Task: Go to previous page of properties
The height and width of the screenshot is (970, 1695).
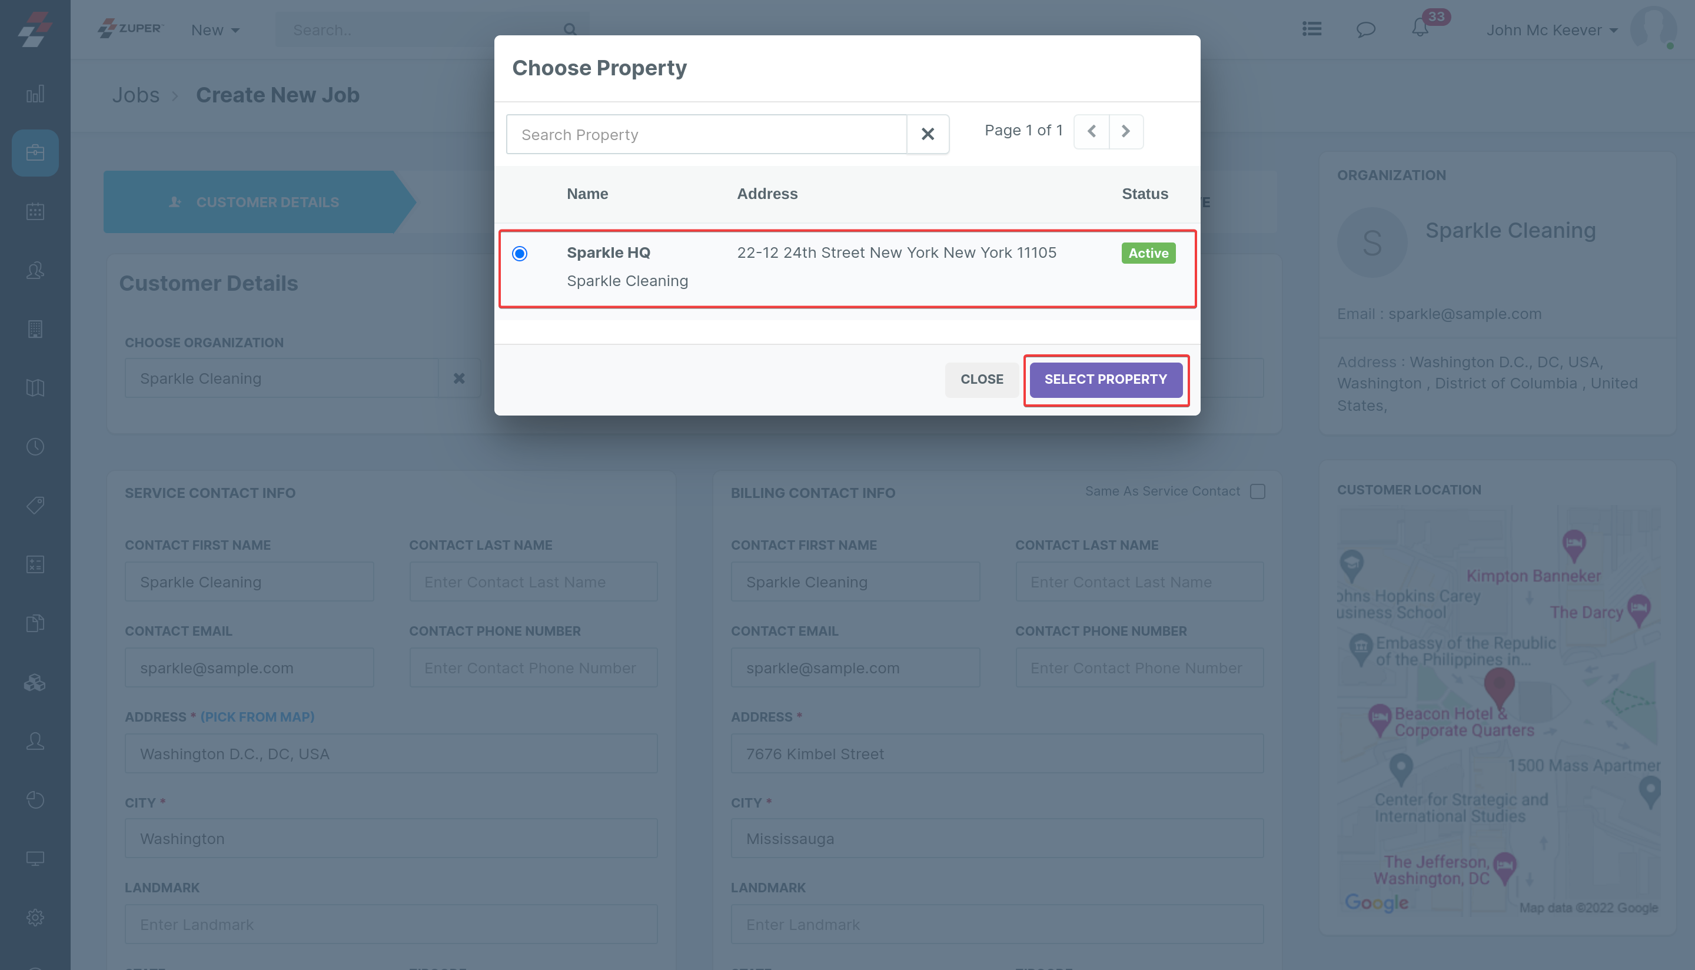Action: 1092,131
